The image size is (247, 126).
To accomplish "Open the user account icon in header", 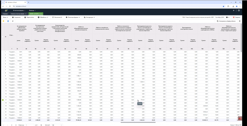I will tap(239, 10).
